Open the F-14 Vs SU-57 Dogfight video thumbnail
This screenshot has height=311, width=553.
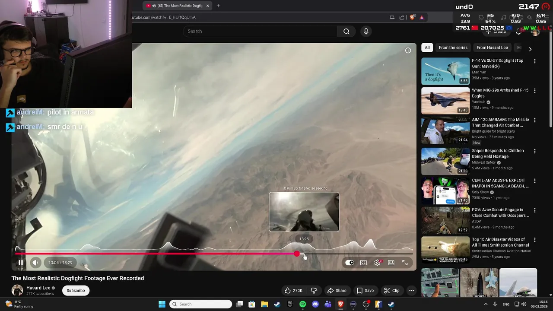[445, 71]
